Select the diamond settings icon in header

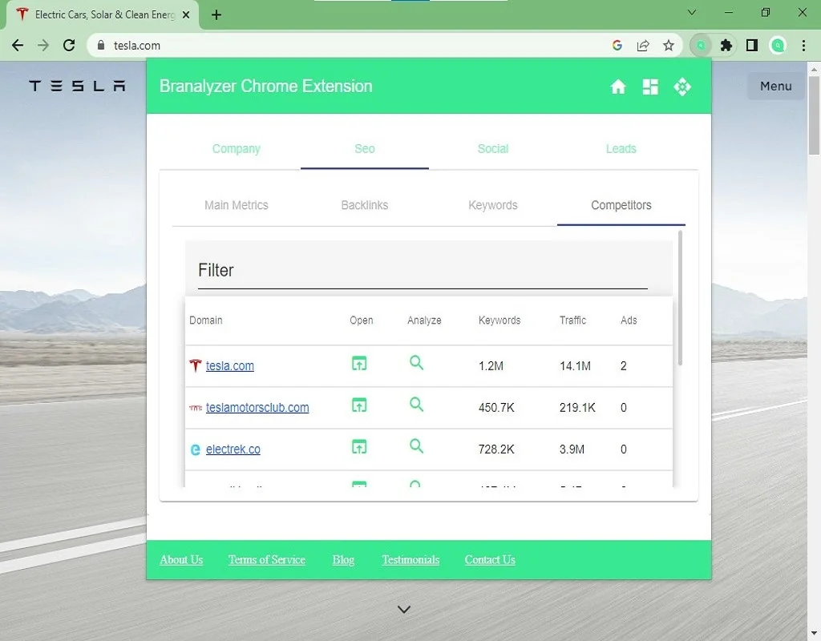(681, 87)
